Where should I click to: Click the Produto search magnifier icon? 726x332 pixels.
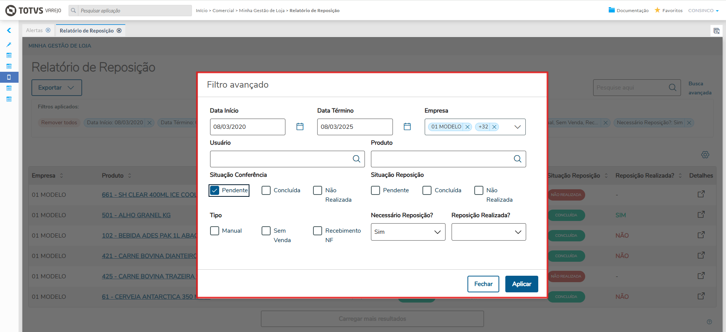coord(517,159)
